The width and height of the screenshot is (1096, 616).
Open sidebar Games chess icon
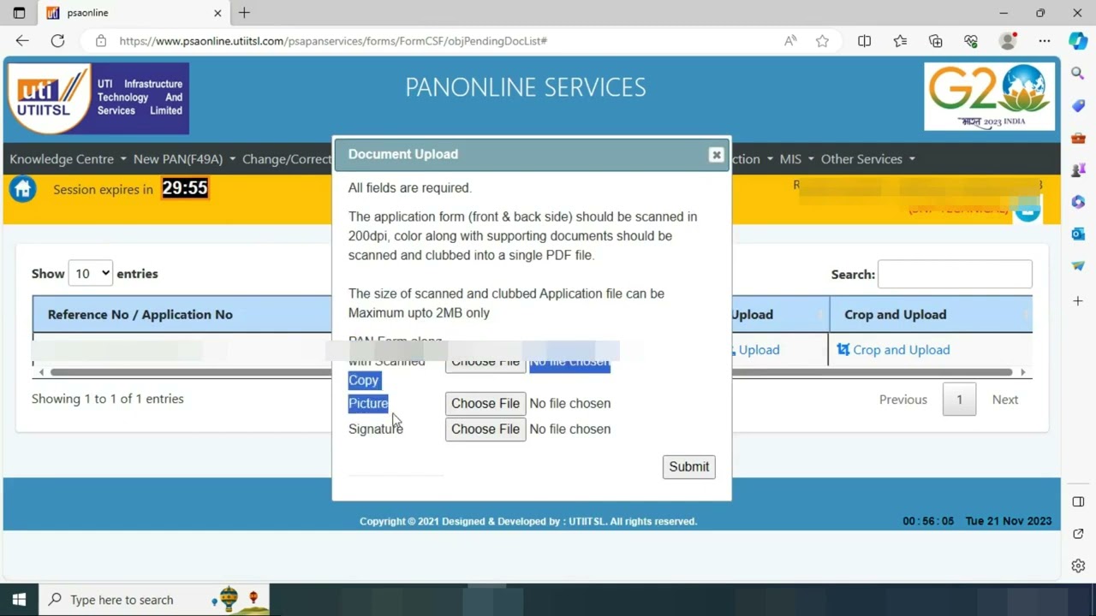[1078, 170]
